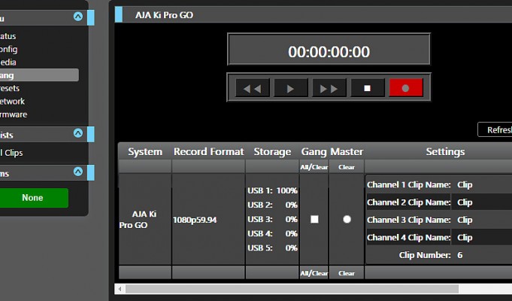Click the rewind transport button
Screen dimensions: 512x301
pos(253,88)
